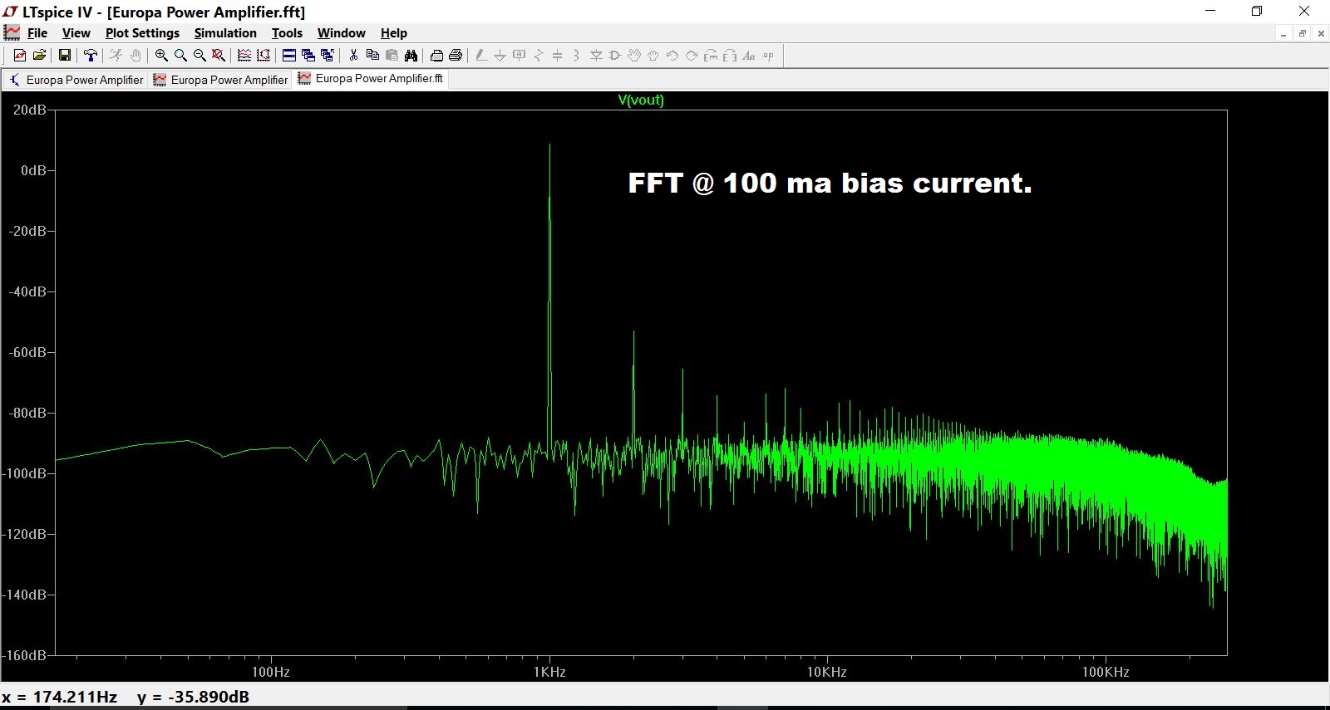Open the Control Panel hammer icon
Screen dimensions: 1330x710
click(x=91, y=56)
